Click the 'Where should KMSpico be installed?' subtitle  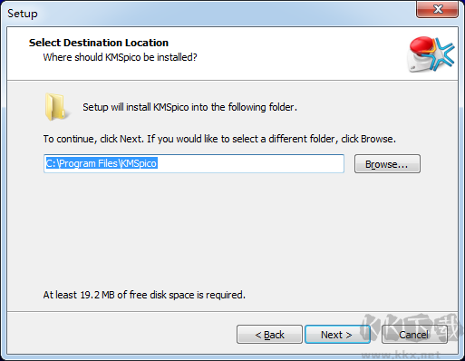click(x=120, y=57)
